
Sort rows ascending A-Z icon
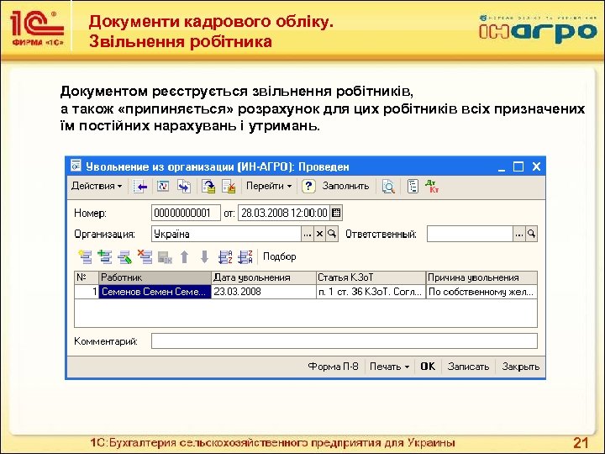225,256
